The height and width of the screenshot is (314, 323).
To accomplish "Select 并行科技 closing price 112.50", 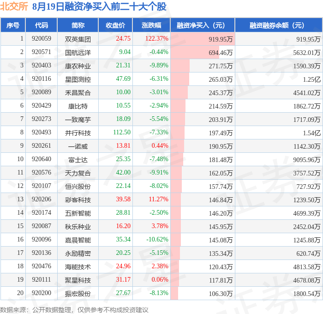I will click(x=122, y=133).
